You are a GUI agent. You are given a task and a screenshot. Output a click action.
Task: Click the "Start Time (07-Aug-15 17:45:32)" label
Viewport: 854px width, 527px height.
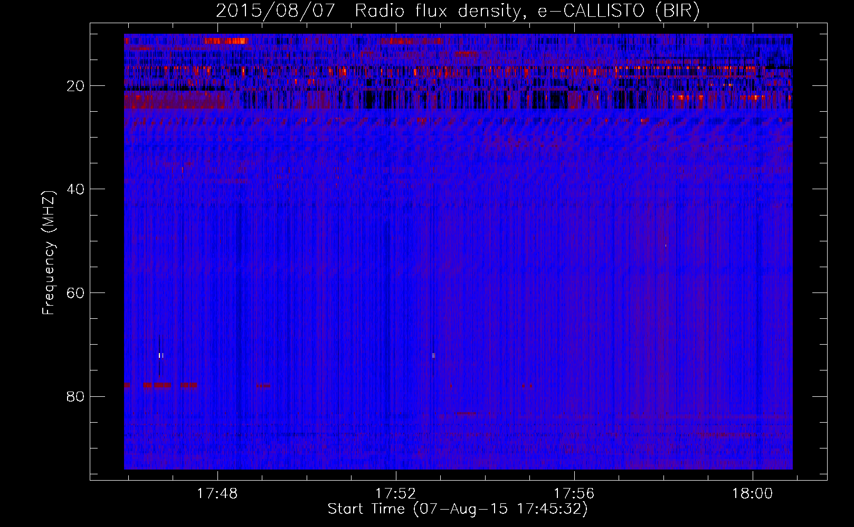[458, 509]
